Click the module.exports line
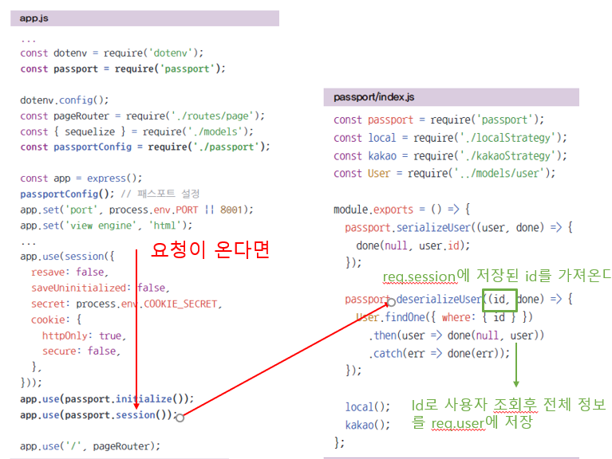 point(402,210)
